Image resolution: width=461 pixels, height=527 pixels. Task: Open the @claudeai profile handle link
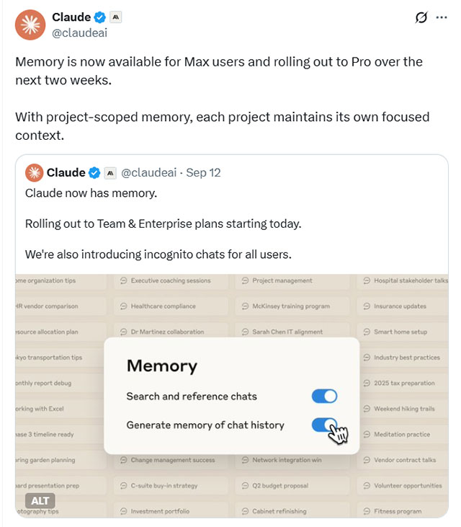click(x=80, y=32)
